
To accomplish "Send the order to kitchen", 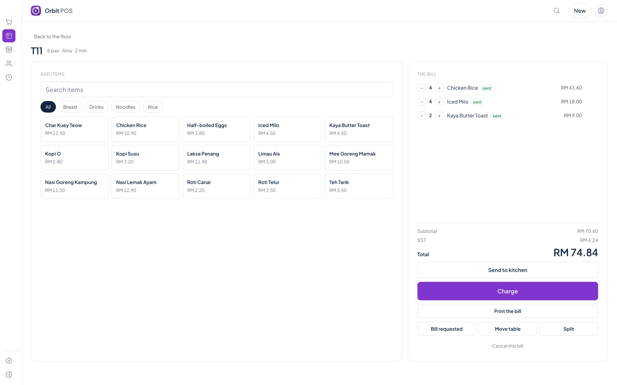I will click(x=507, y=270).
